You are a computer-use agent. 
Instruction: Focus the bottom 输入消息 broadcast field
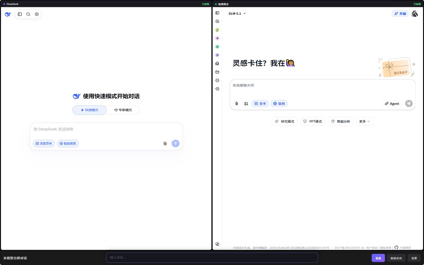[x=212, y=257]
